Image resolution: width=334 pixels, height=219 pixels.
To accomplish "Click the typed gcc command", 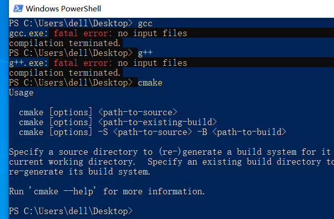I will pyautogui.click(x=145, y=23).
